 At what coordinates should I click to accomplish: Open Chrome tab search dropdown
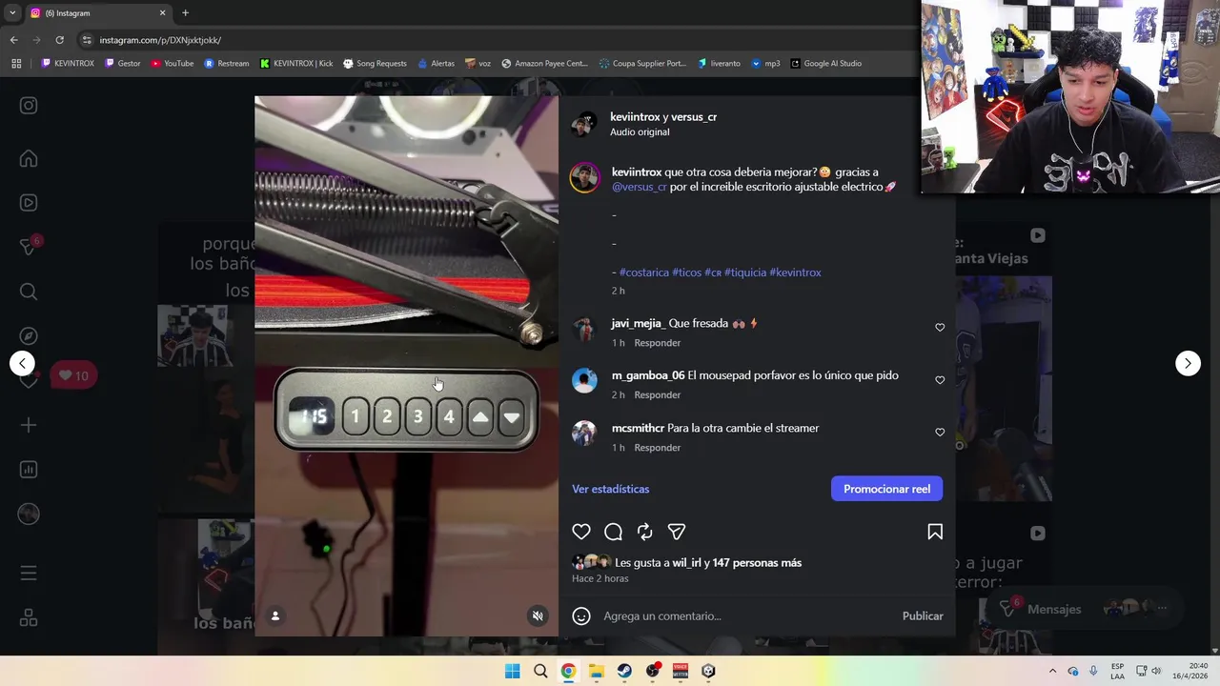[x=12, y=13]
